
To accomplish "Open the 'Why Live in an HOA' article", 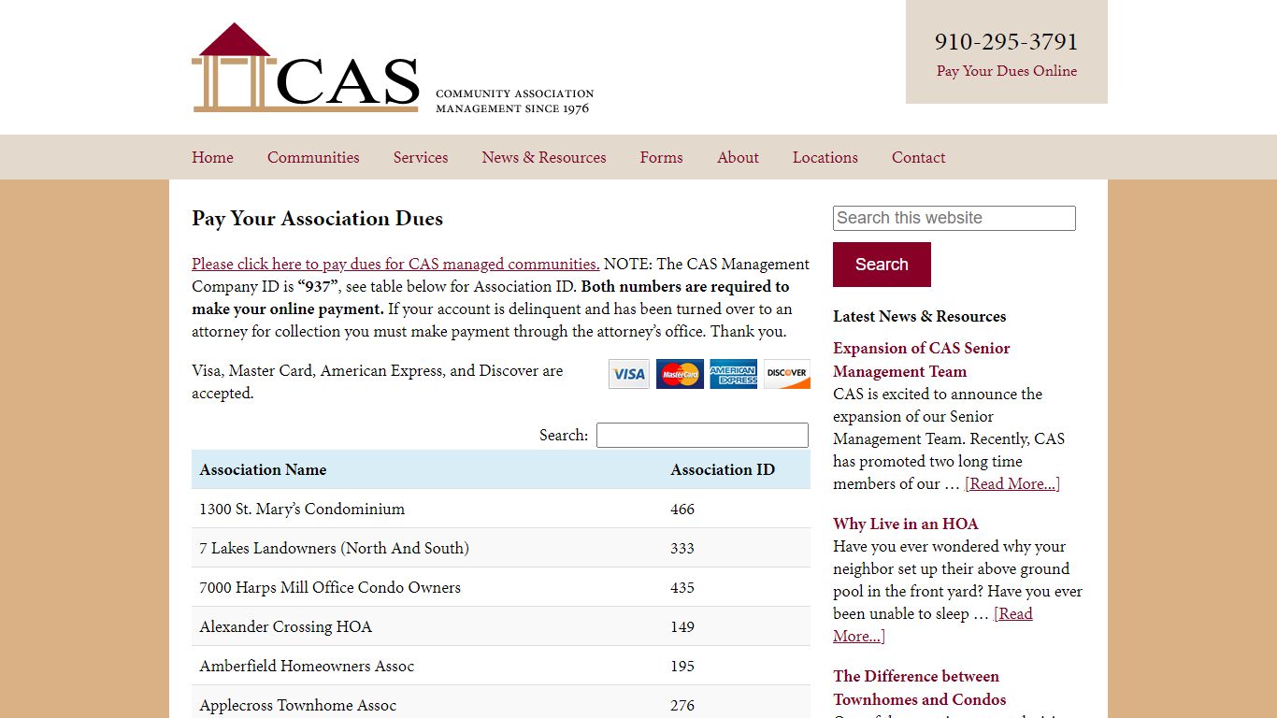I will 906,524.
